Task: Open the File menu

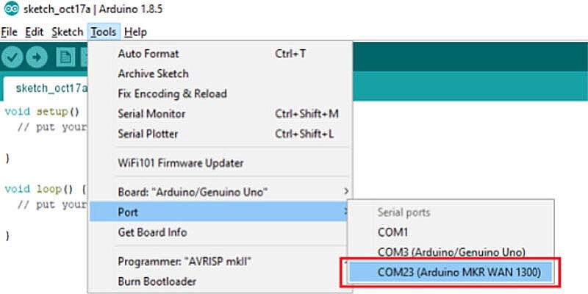Action: (9, 32)
